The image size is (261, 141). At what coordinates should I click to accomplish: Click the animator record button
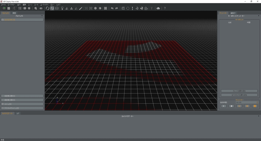pos(231,106)
